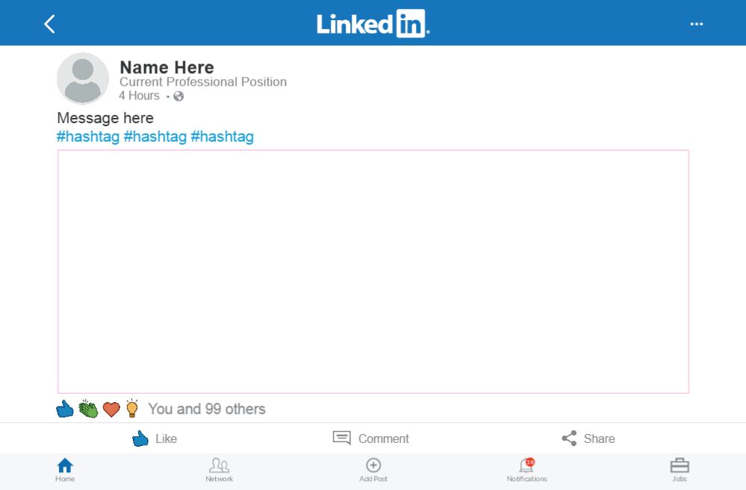Click the lightbulb insightful reaction icon

point(132,408)
